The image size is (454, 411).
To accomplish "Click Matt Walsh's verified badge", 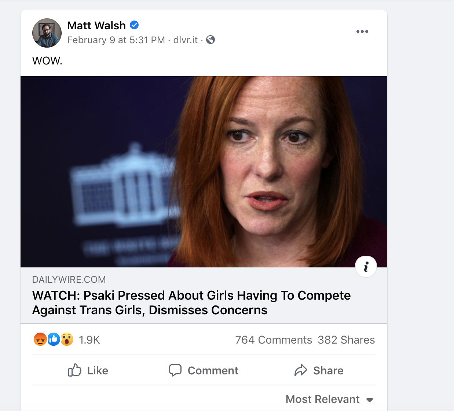I will pyautogui.click(x=134, y=25).
